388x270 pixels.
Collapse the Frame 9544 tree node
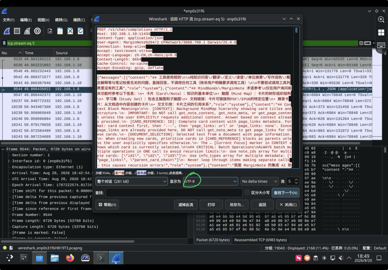point(3,149)
